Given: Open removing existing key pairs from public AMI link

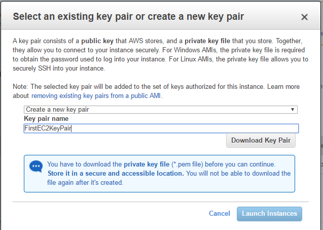Looking at the screenshot, I should pos(96,96).
